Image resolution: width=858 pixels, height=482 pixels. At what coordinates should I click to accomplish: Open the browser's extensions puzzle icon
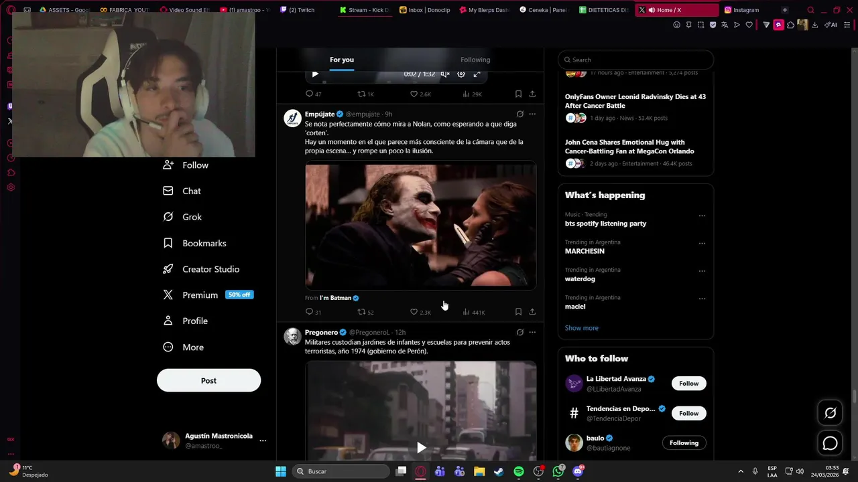[790, 25]
